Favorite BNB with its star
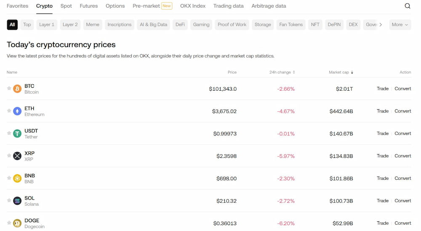Image resolution: width=421 pixels, height=231 pixels. (x=9, y=178)
